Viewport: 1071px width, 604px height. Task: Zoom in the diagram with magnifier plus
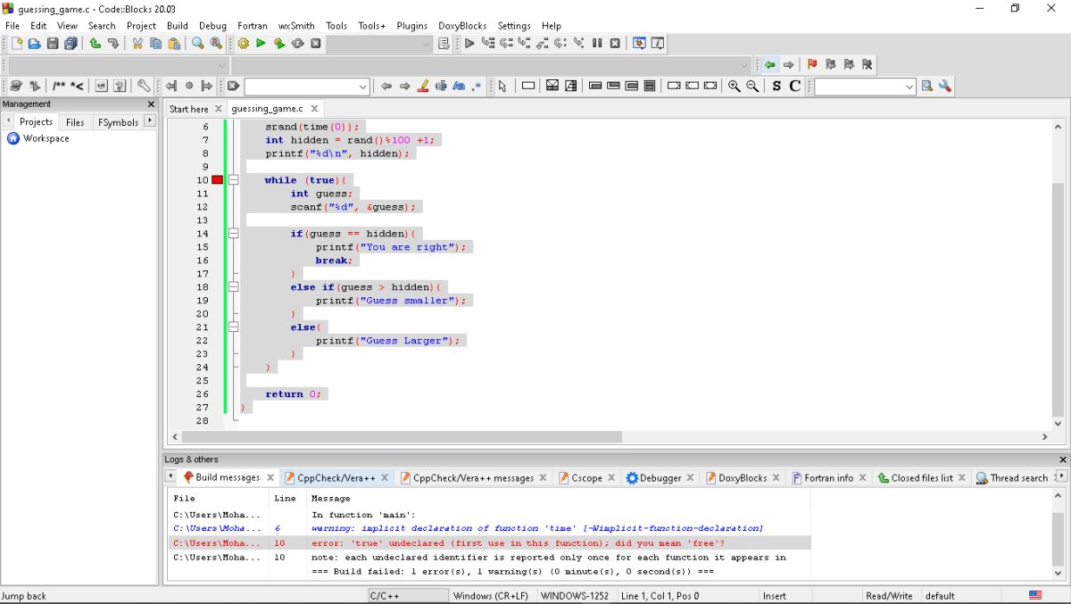(734, 87)
